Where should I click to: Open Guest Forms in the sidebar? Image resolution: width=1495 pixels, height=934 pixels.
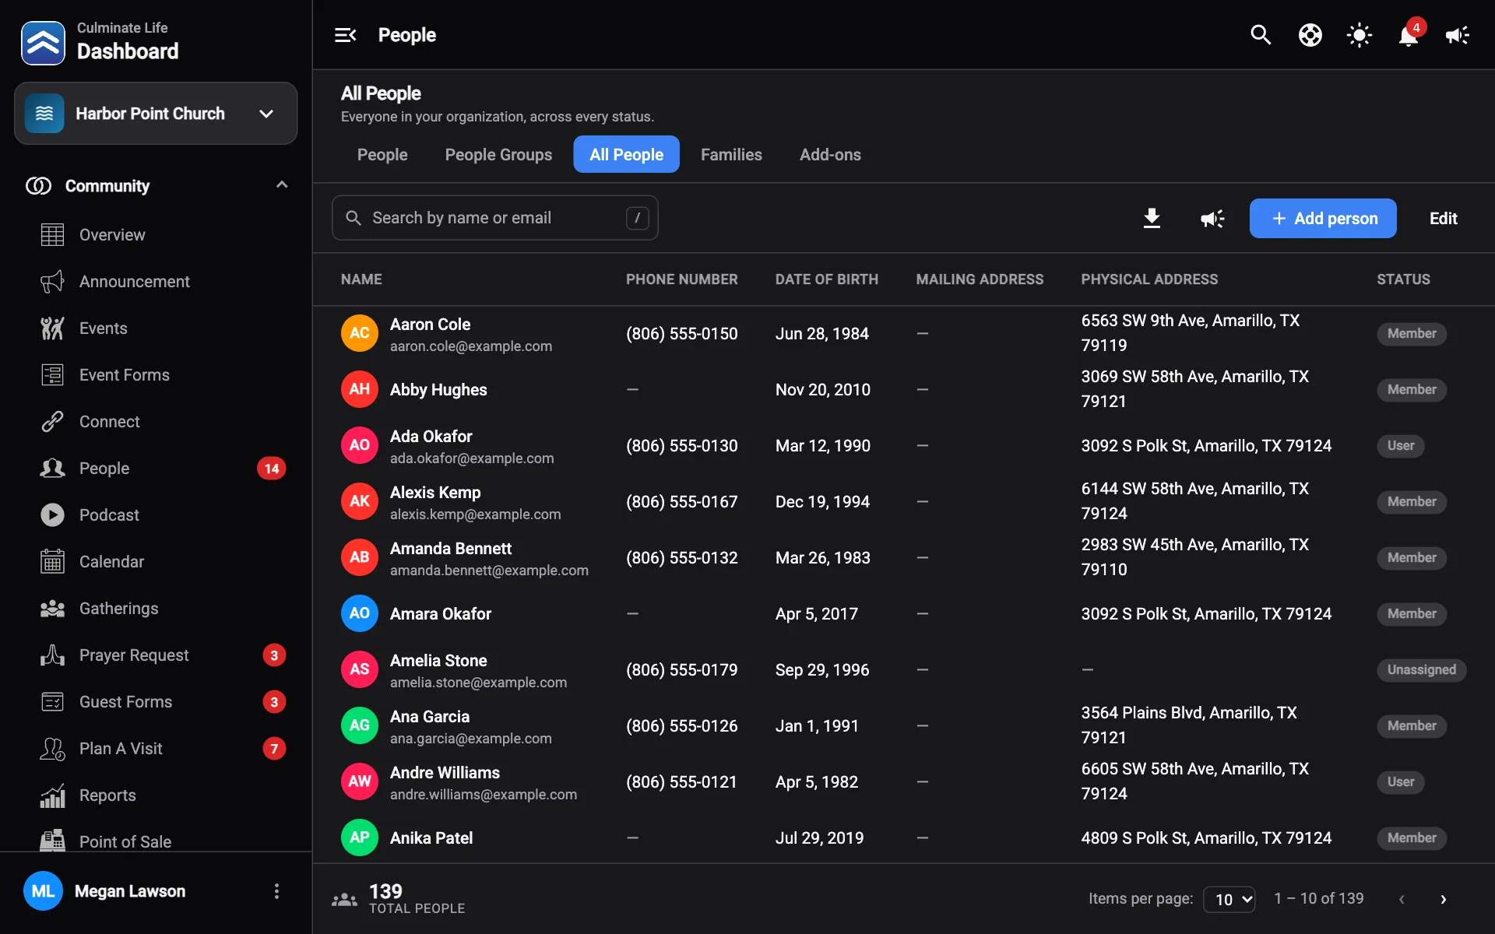pos(156,702)
